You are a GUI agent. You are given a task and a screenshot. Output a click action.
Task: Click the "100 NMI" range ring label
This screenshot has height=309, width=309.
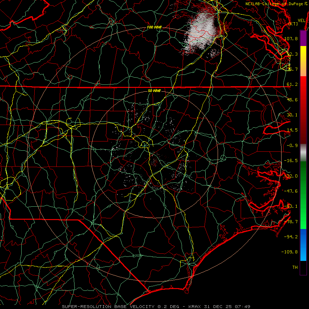154,27
